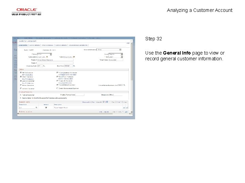Screen dimensions: 245x183
Task: Click into the Short Name field
Action: pos(116,60)
